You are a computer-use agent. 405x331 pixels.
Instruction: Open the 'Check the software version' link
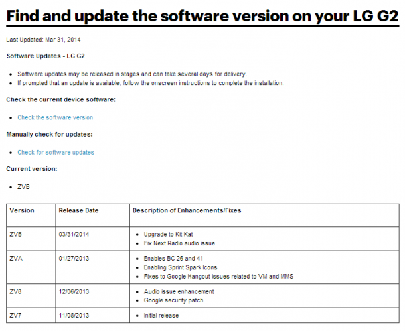click(55, 117)
